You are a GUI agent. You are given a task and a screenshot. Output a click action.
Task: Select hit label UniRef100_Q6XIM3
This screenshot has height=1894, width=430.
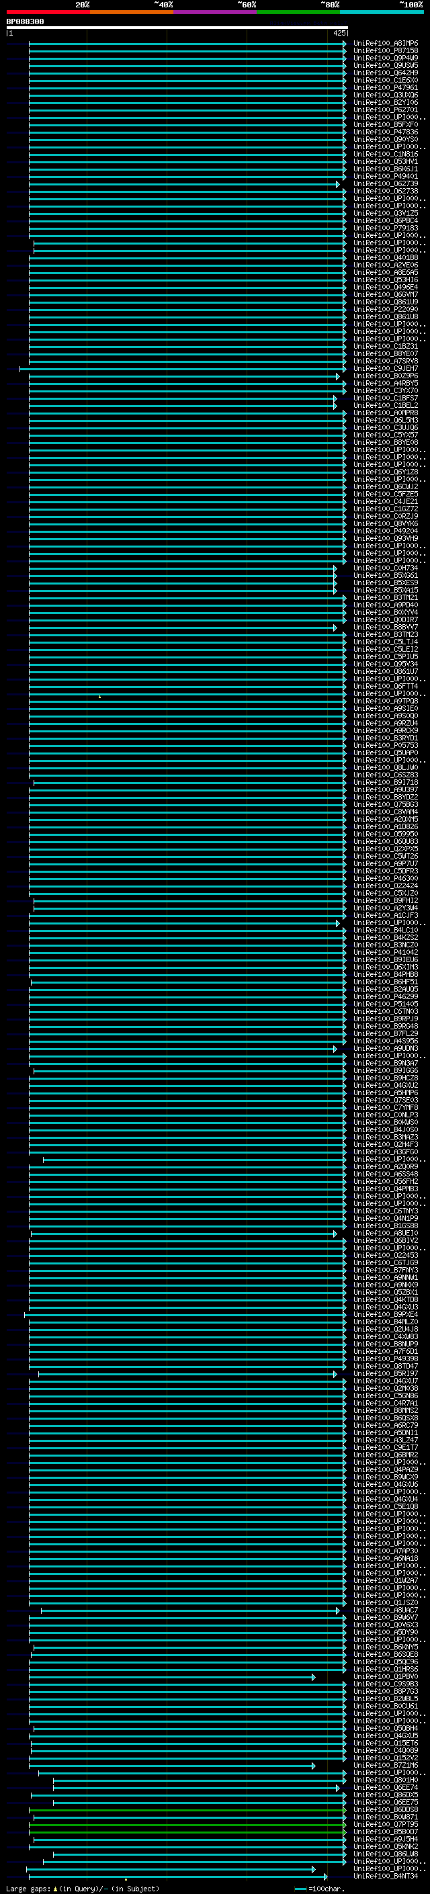[x=385, y=967]
